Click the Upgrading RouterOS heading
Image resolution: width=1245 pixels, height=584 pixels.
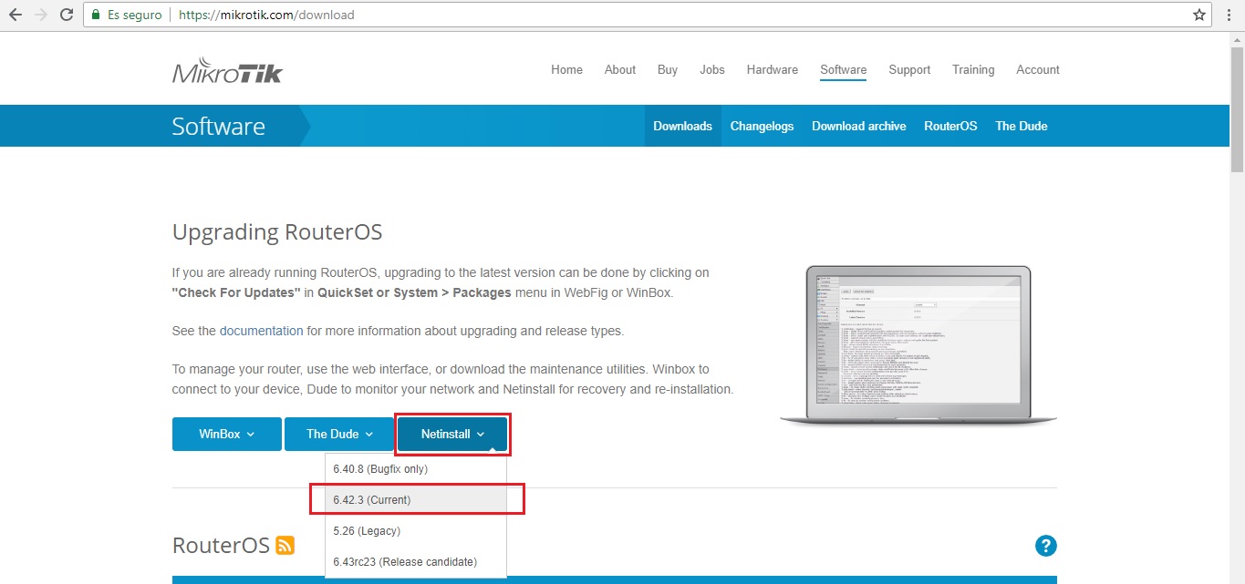click(277, 232)
